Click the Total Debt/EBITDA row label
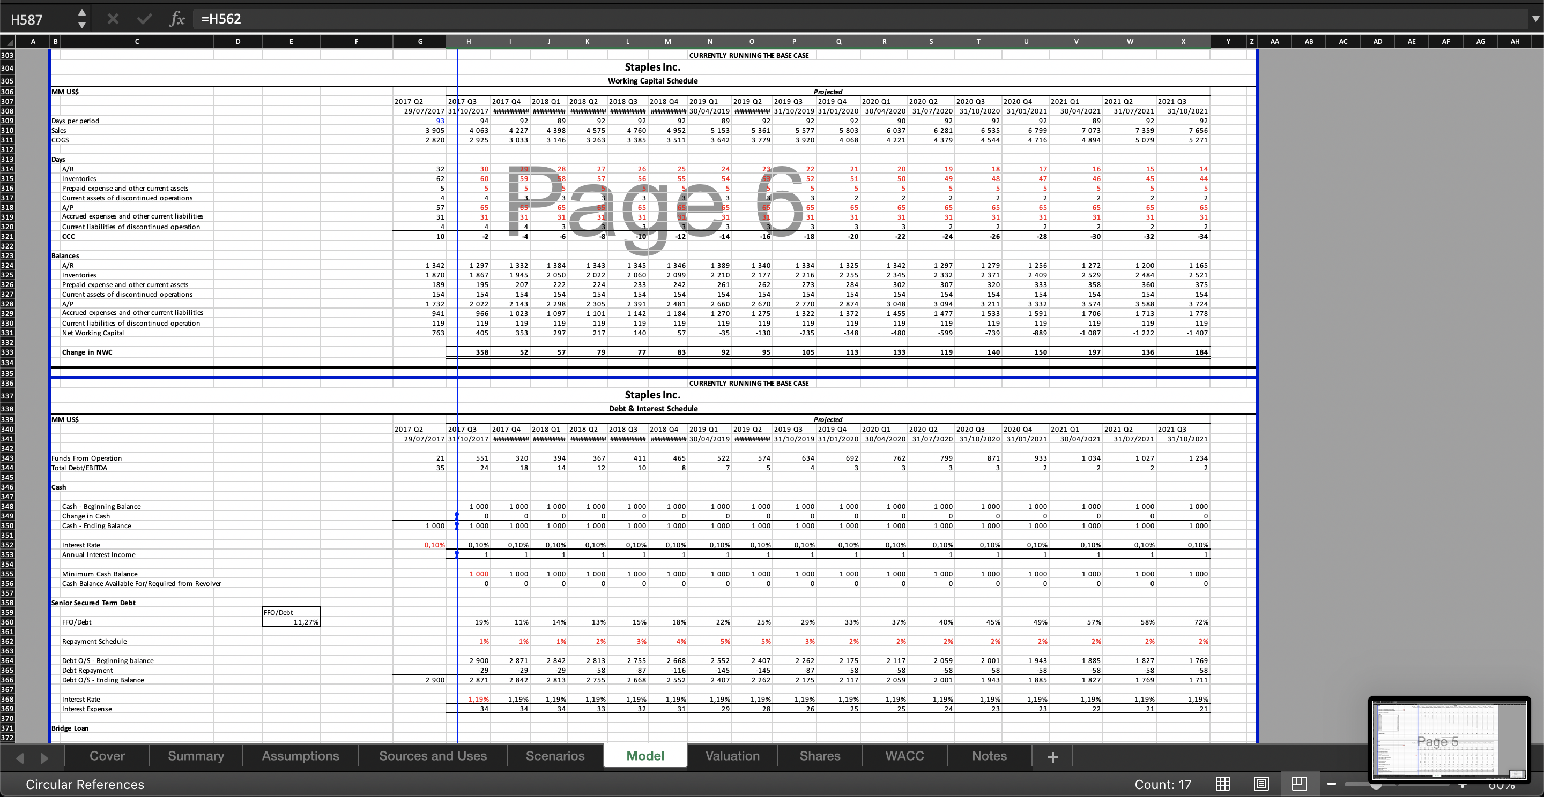The image size is (1544, 797). tap(79, 468)
